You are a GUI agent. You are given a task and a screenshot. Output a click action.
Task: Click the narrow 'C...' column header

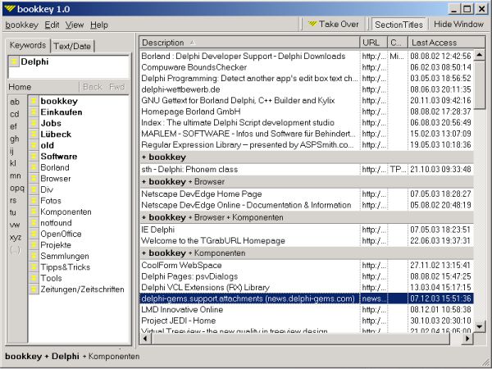(398, 43)
